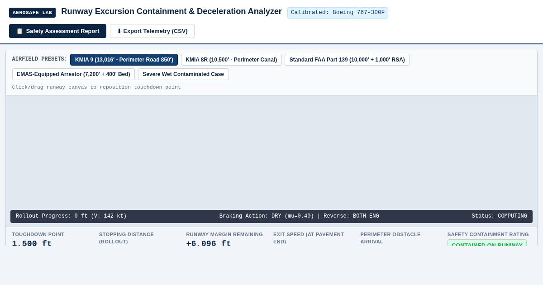Load Severe Wet Contaminated Case preset
The width and height of the screenshot is (543, 285).
coord(183,74)
